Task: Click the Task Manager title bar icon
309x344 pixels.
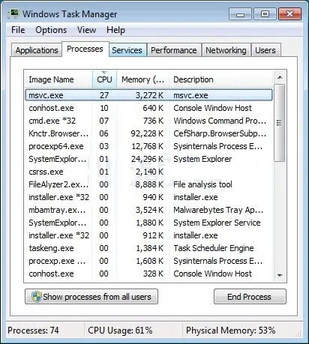Action: [13, 13]
